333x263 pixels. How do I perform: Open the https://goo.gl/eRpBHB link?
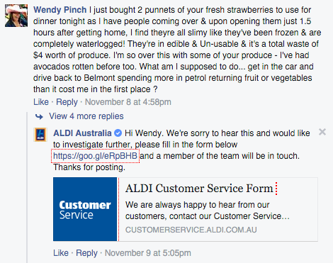pos(95,156)
